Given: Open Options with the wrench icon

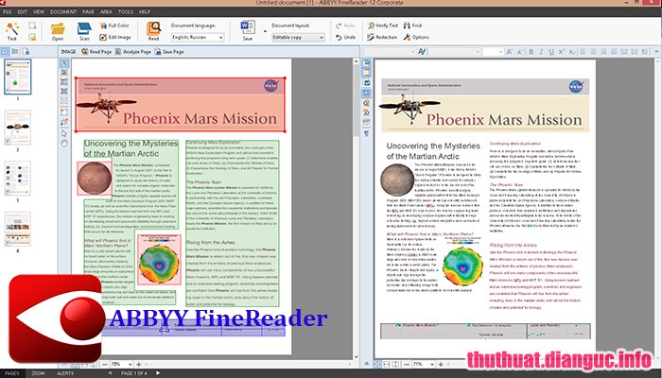Looking at the screenshot, I should [416, 37].
